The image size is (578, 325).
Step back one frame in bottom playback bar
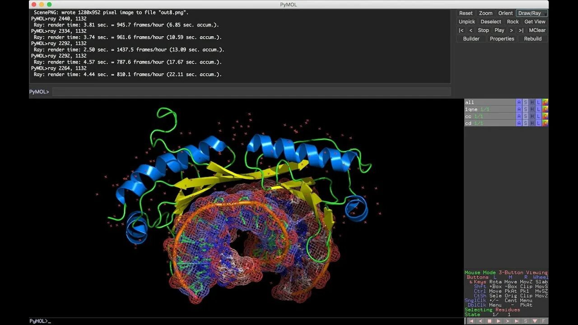[480, 321]
